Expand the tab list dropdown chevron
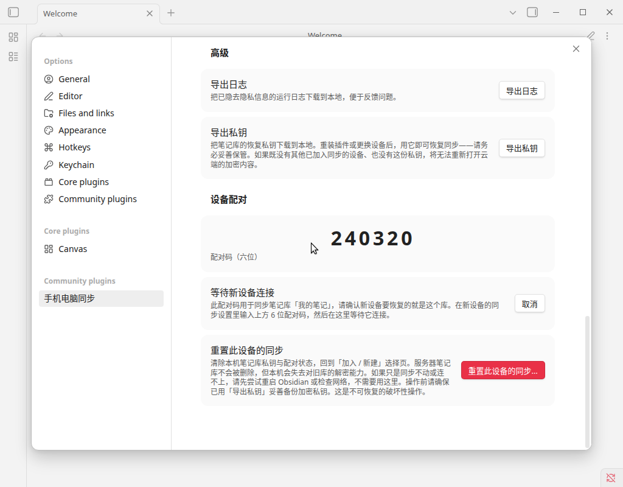The height and width of the screenshot is (487, 623). tap(512, 13)
